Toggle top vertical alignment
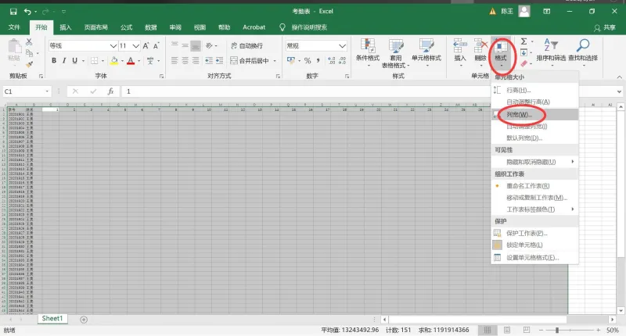Viewport: 626px width, 336px height. click(x=174, y=45)
